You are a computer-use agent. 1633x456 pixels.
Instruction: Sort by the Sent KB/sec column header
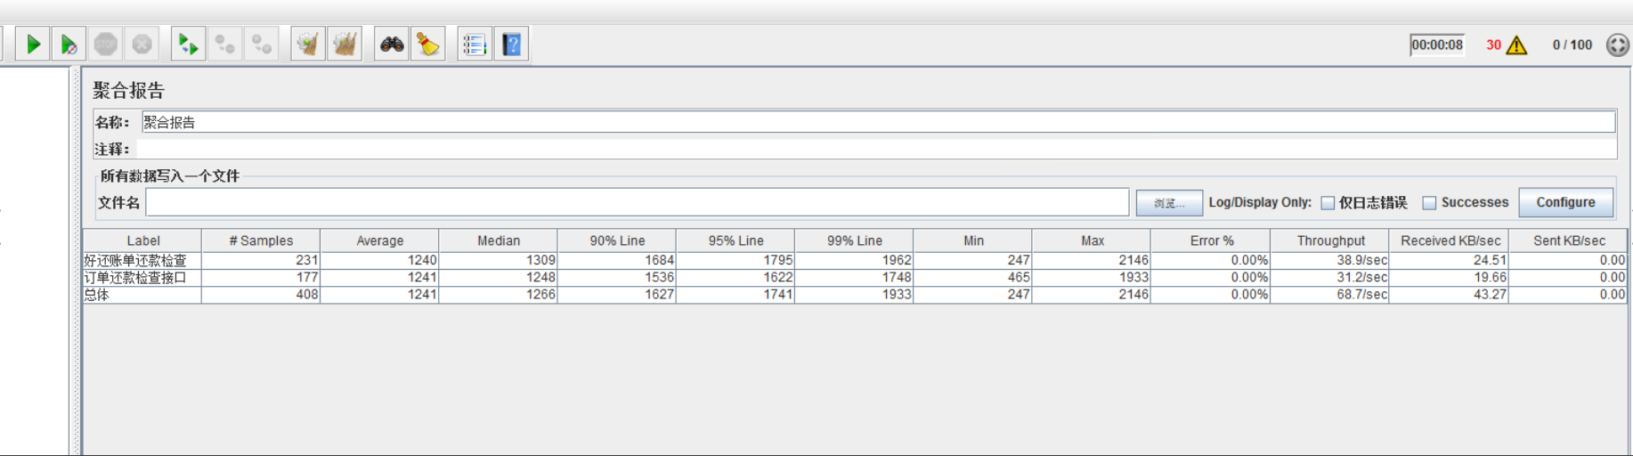(x=1568, y=240)
